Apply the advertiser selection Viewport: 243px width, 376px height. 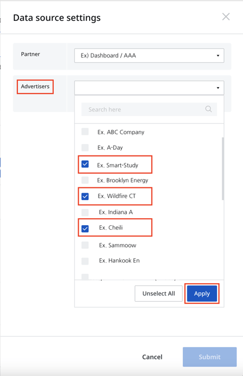(202, 294)
